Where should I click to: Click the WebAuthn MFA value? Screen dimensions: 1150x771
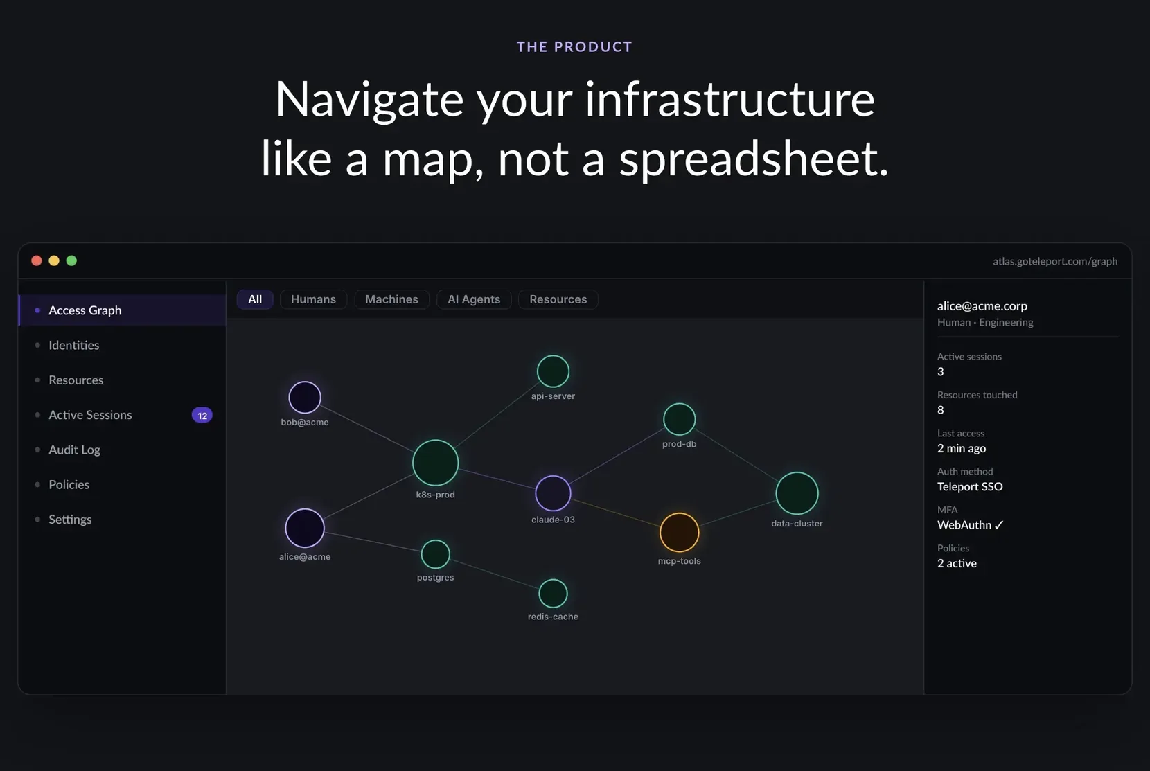tap(970, 525)
